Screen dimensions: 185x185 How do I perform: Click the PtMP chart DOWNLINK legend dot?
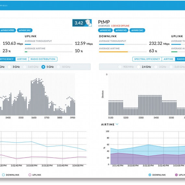coord(150,175)
